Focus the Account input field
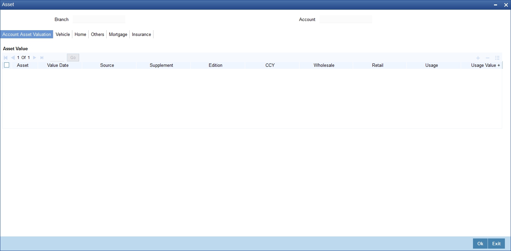This screenshot has height=251, width=511. [x=346, y=19]
